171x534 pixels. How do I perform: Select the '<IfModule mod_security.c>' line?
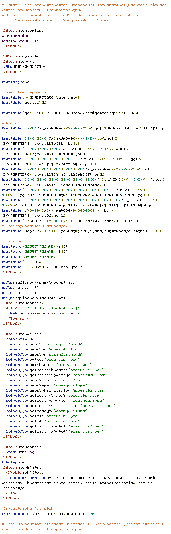click(23, 31)
